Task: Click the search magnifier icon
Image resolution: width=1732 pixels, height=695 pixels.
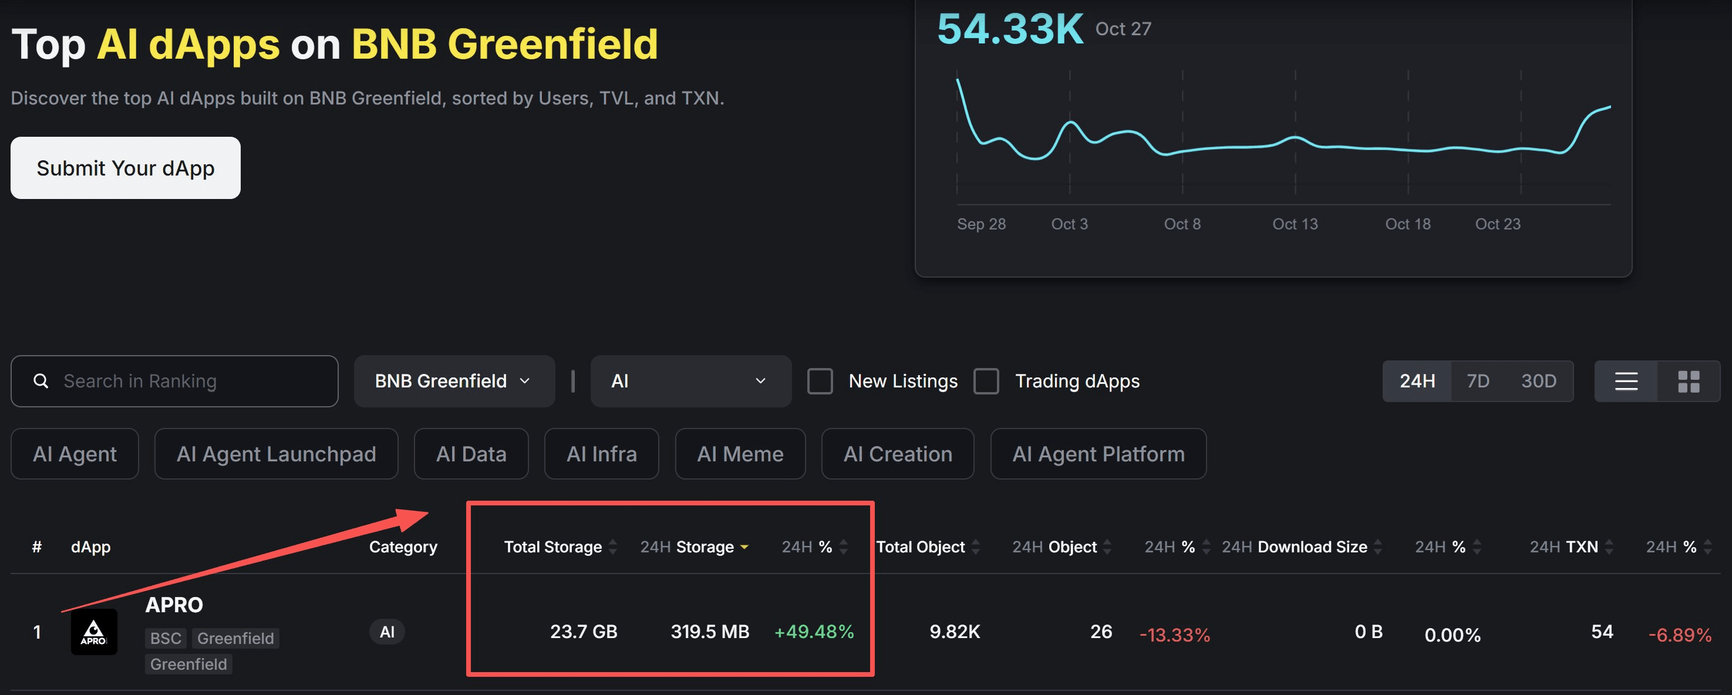Action: point(41,381)
